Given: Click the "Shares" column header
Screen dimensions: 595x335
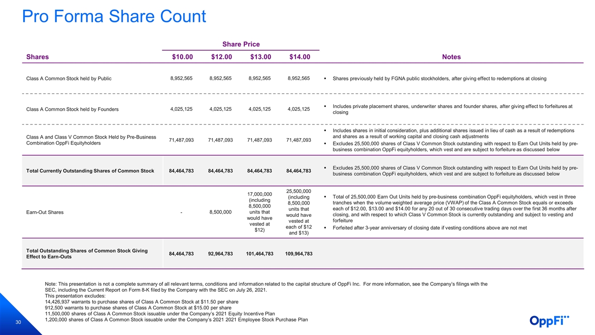Looking at the screenshot, I should 38,57.
